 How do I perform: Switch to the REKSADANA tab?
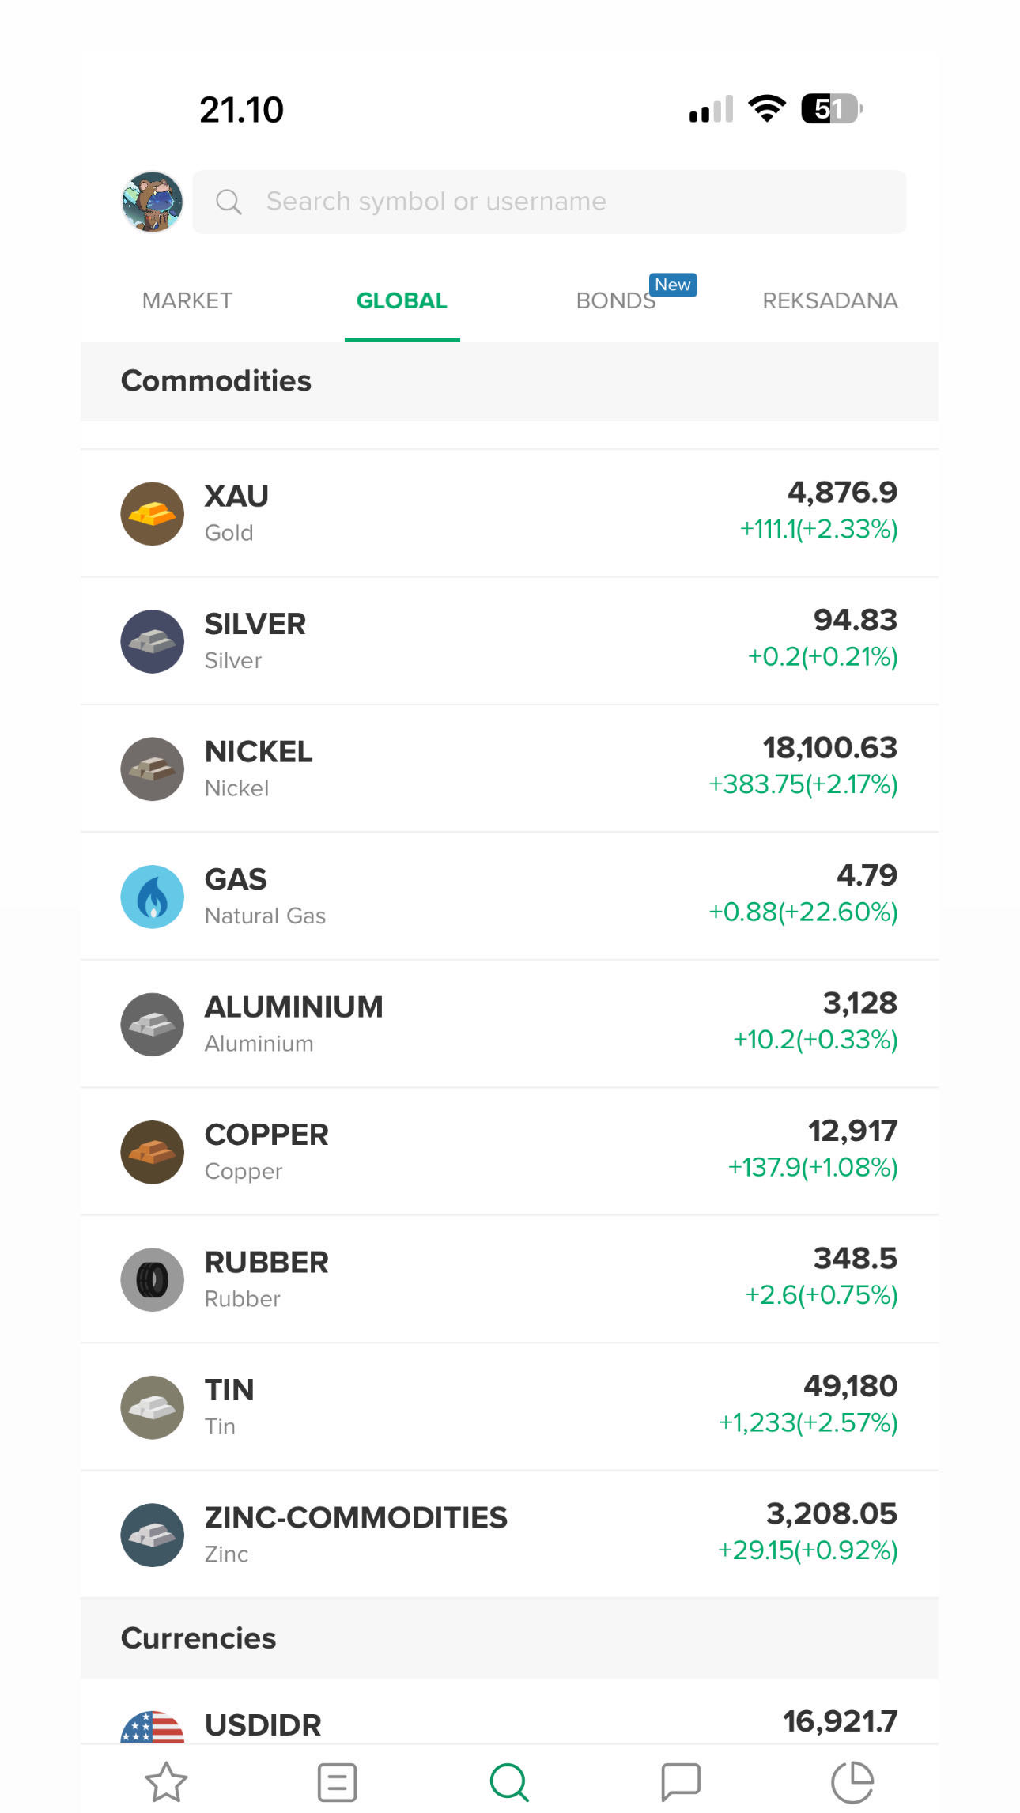(x=829, y=300)
